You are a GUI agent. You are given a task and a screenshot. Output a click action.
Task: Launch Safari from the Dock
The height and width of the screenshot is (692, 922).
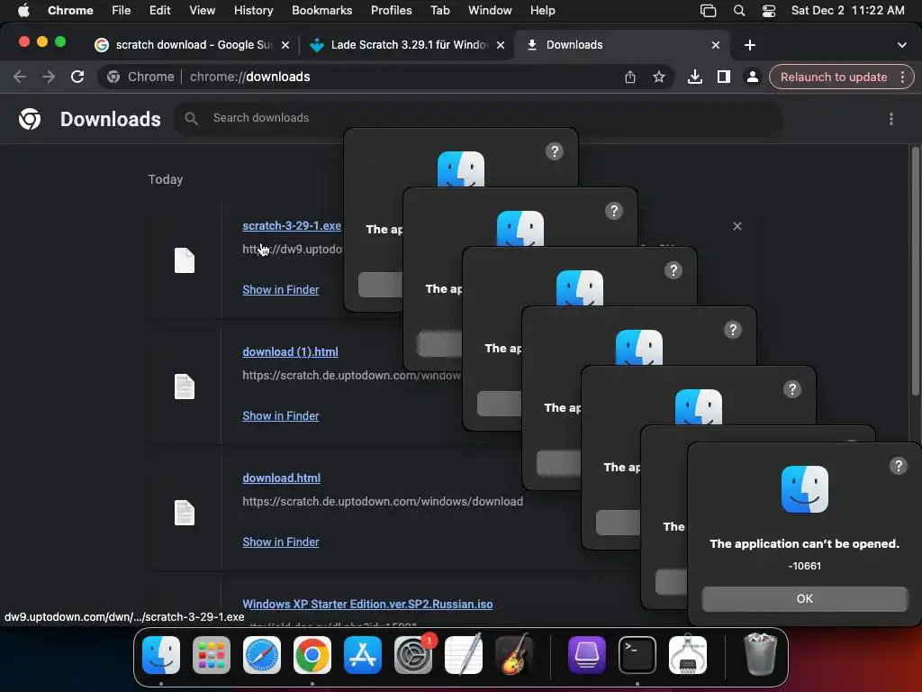pyautogui.click(x=262, y=654)
